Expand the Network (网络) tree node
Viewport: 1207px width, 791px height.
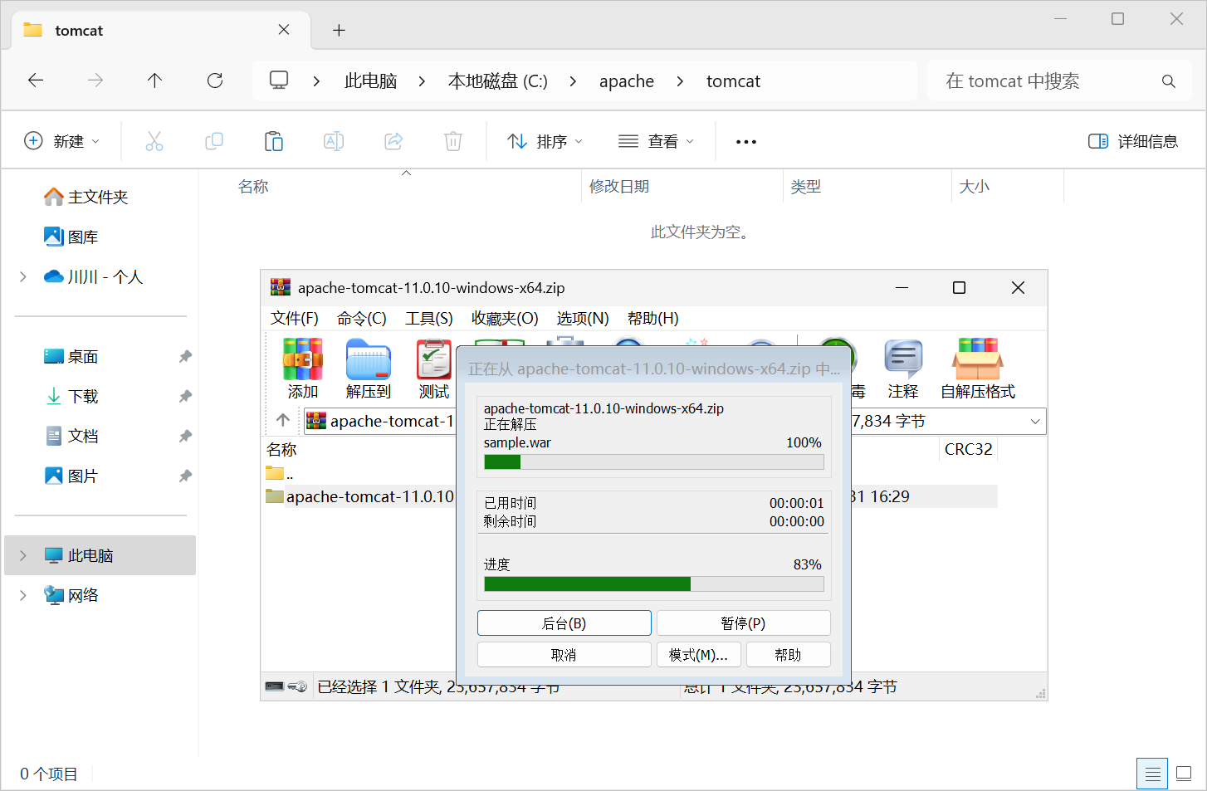click(x=23, y=595)
